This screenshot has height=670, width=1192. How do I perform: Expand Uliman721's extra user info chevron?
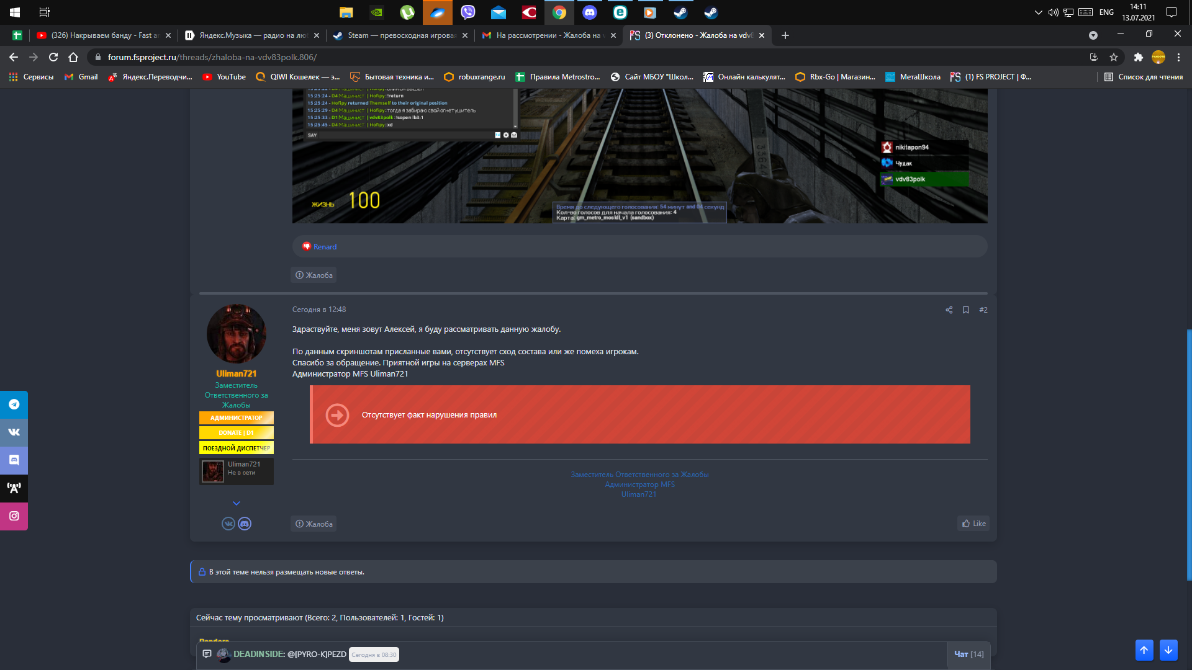click(x=237, y=503)
